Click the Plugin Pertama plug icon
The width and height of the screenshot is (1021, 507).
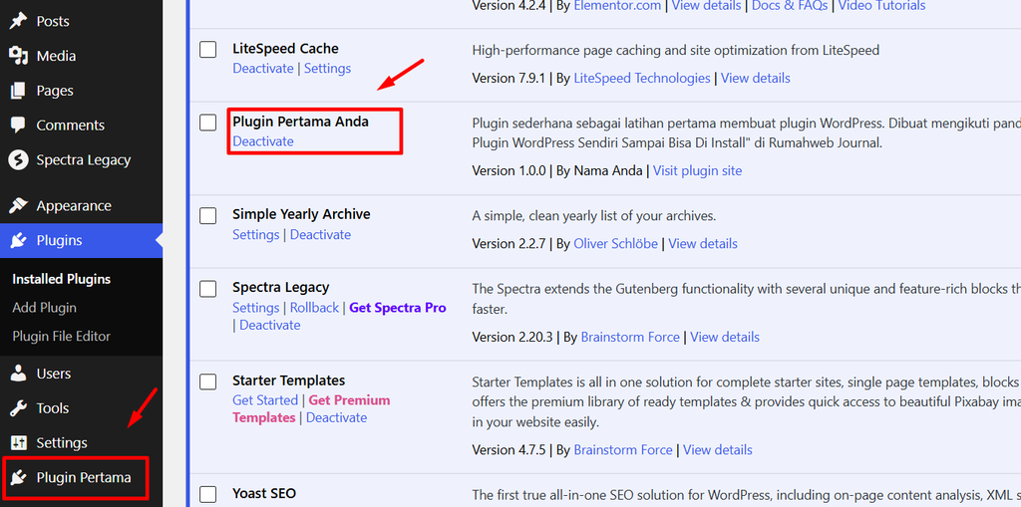[x=18, y=478]
